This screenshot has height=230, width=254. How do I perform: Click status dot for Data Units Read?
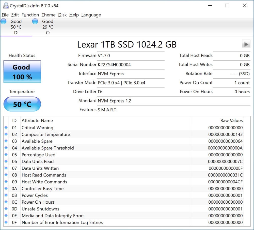pyautogui.click(x=6, y=162)
